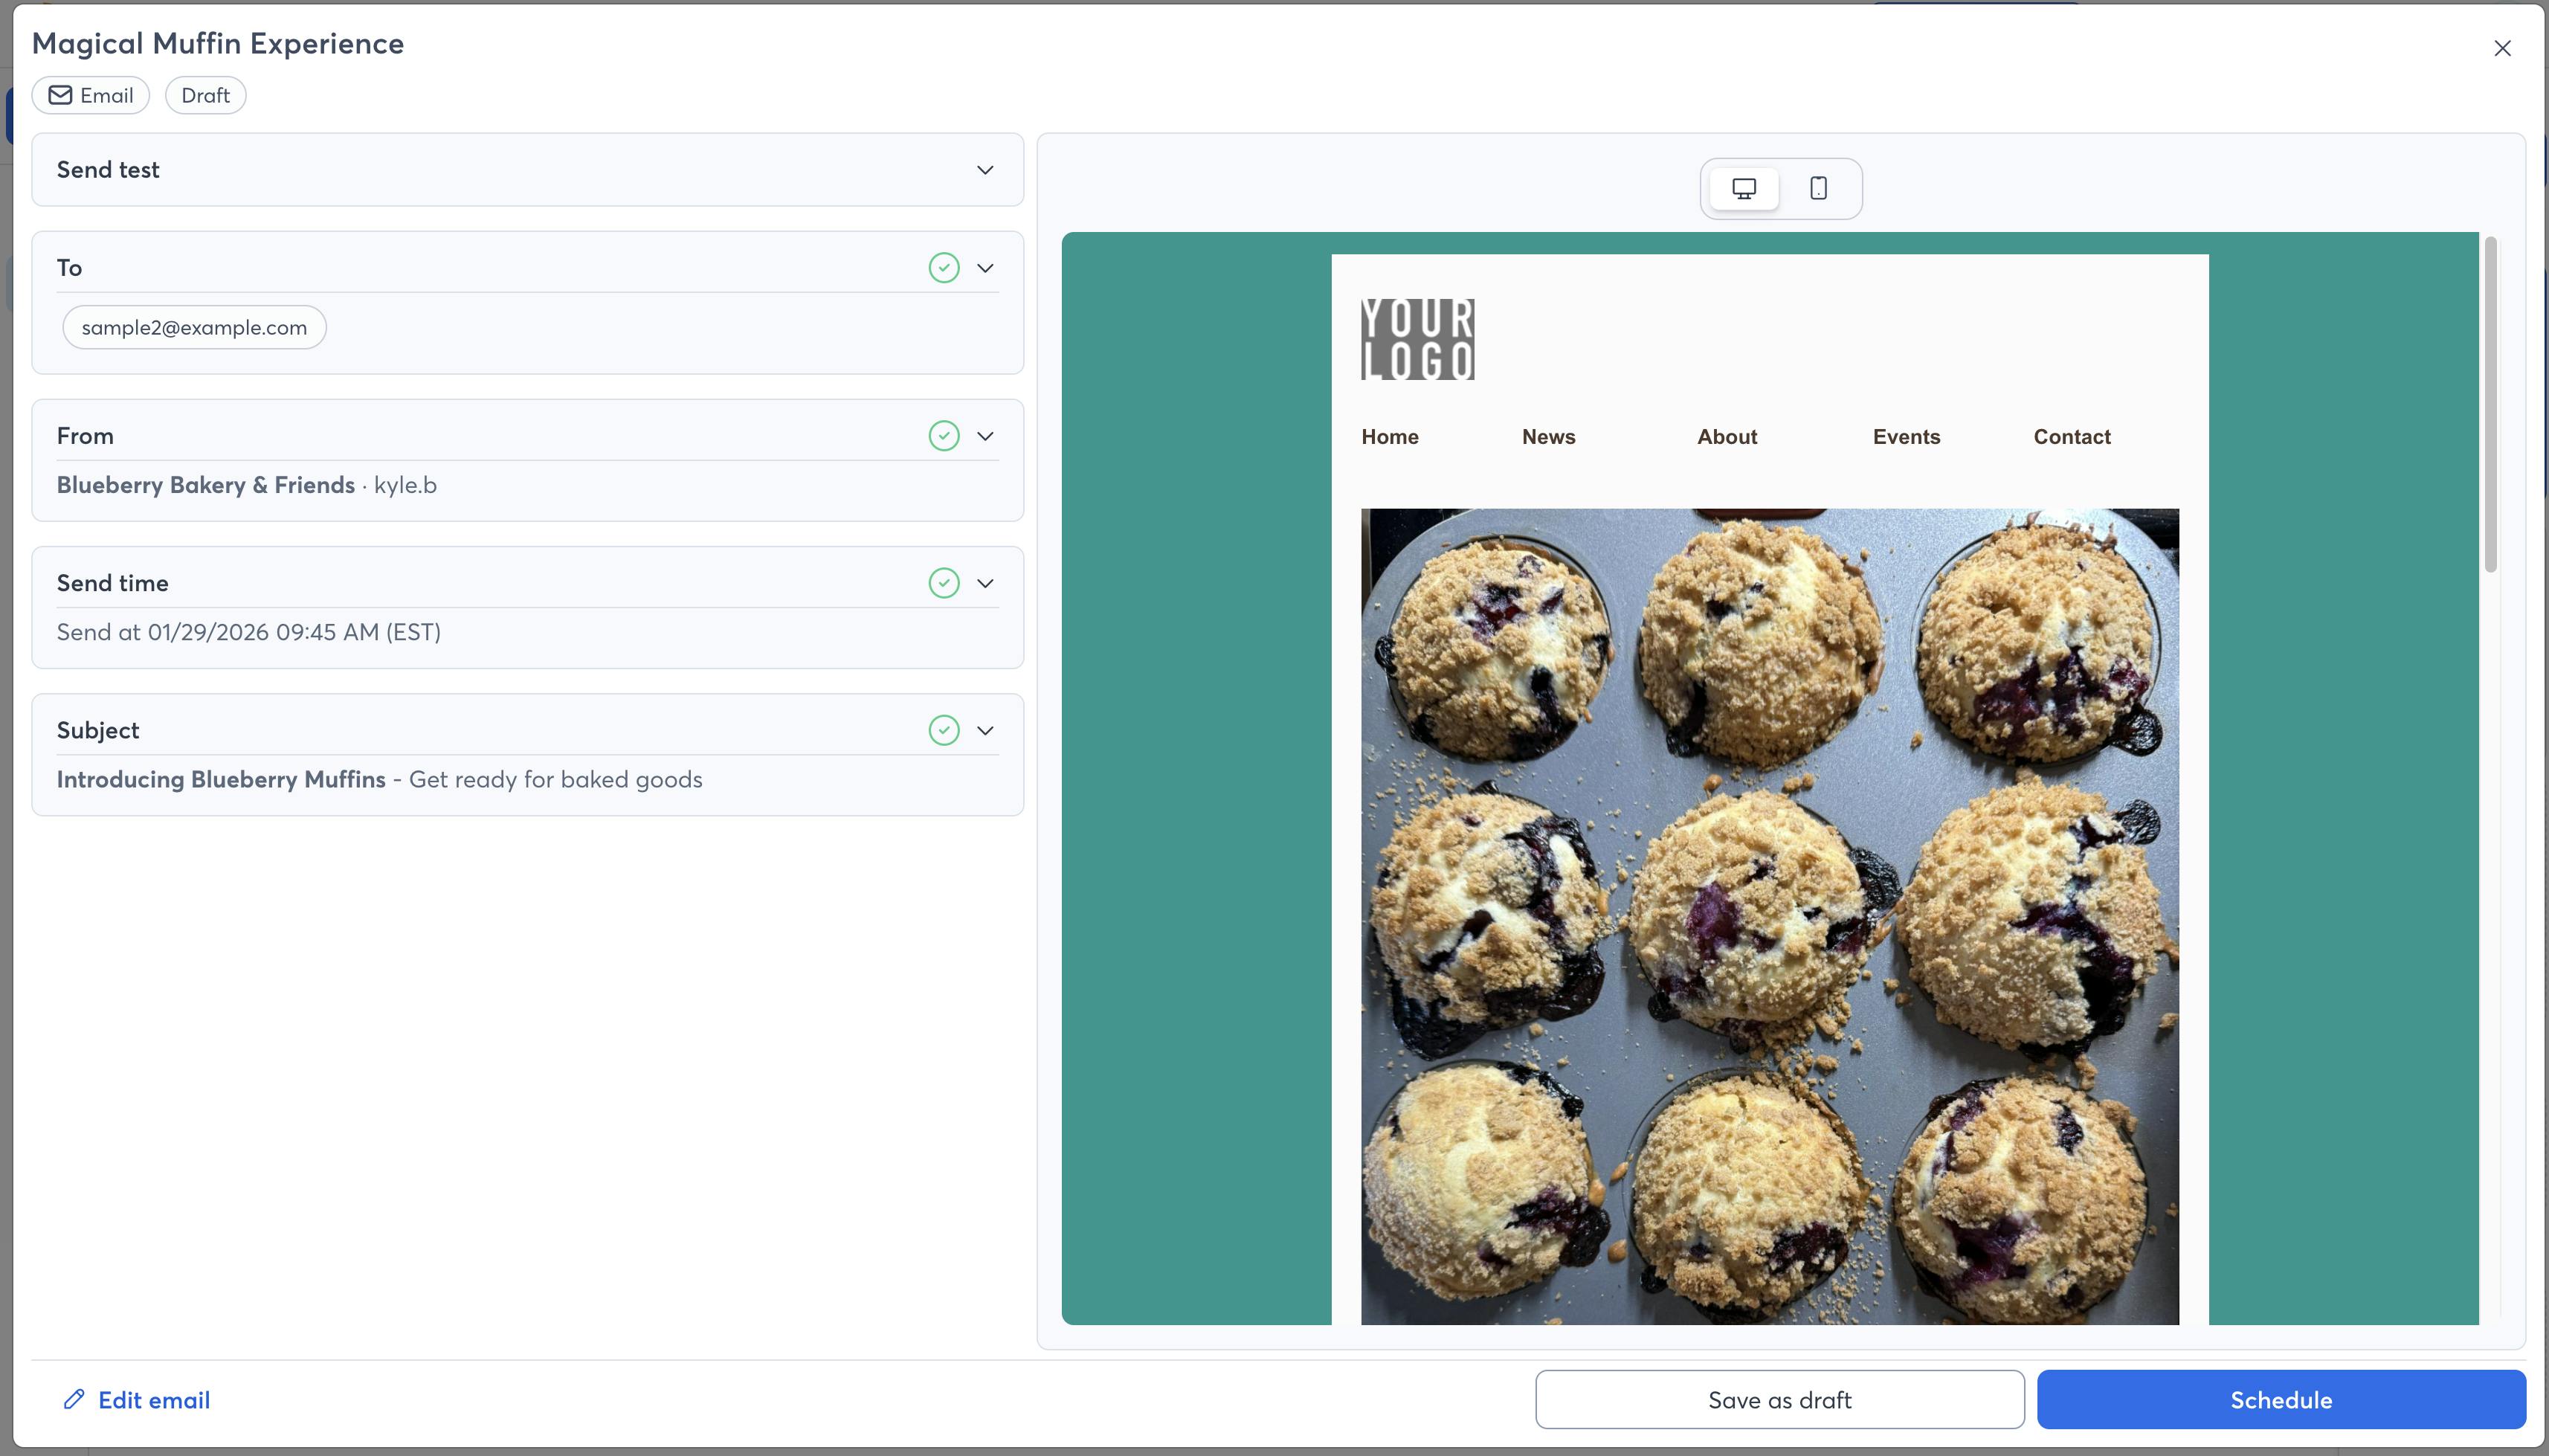Collapse the Send time section chevron
Viewport: 2549px width, 1456px height.
[985, 583]
